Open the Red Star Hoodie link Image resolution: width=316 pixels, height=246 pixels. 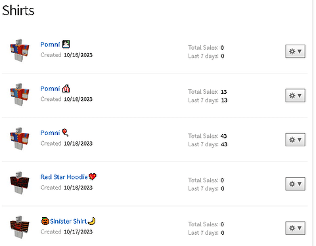64,177
